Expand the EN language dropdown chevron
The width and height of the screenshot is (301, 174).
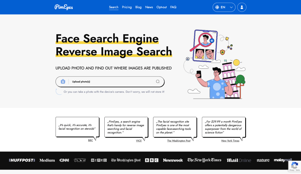click(x=231, y=7)
